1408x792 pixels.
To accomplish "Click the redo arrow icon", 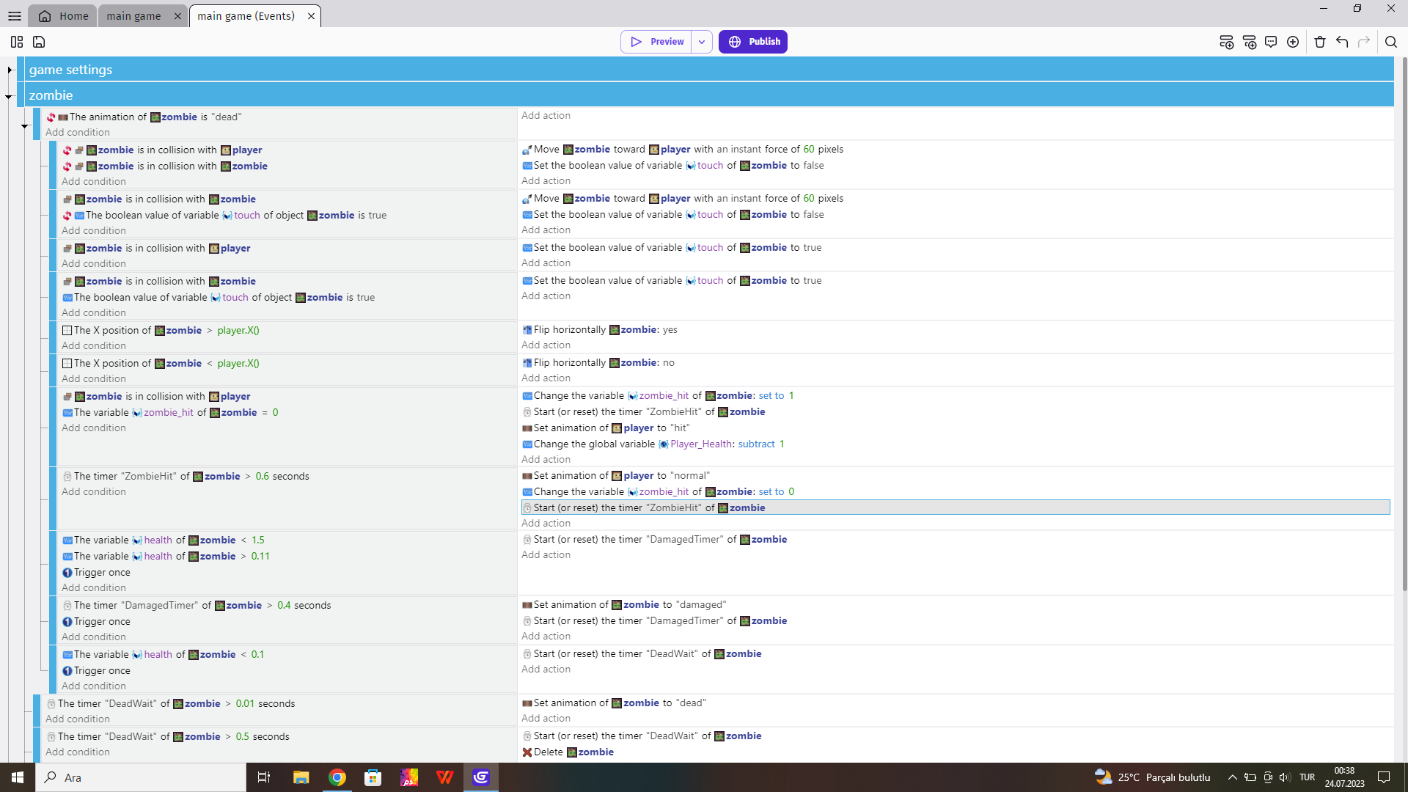I will [1364, 42].
